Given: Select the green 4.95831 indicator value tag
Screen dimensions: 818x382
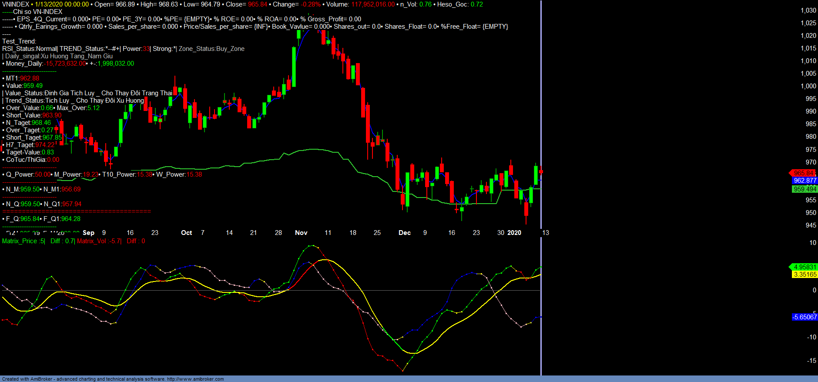Looking at the screenshot, I should coord(805,267).
